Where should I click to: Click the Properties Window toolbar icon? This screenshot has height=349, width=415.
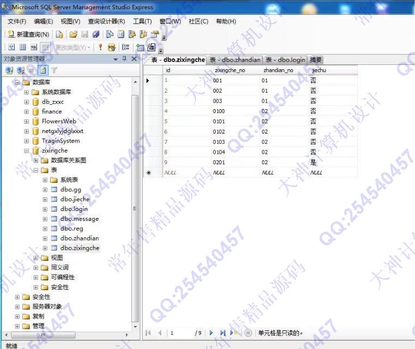click(155, 34)
